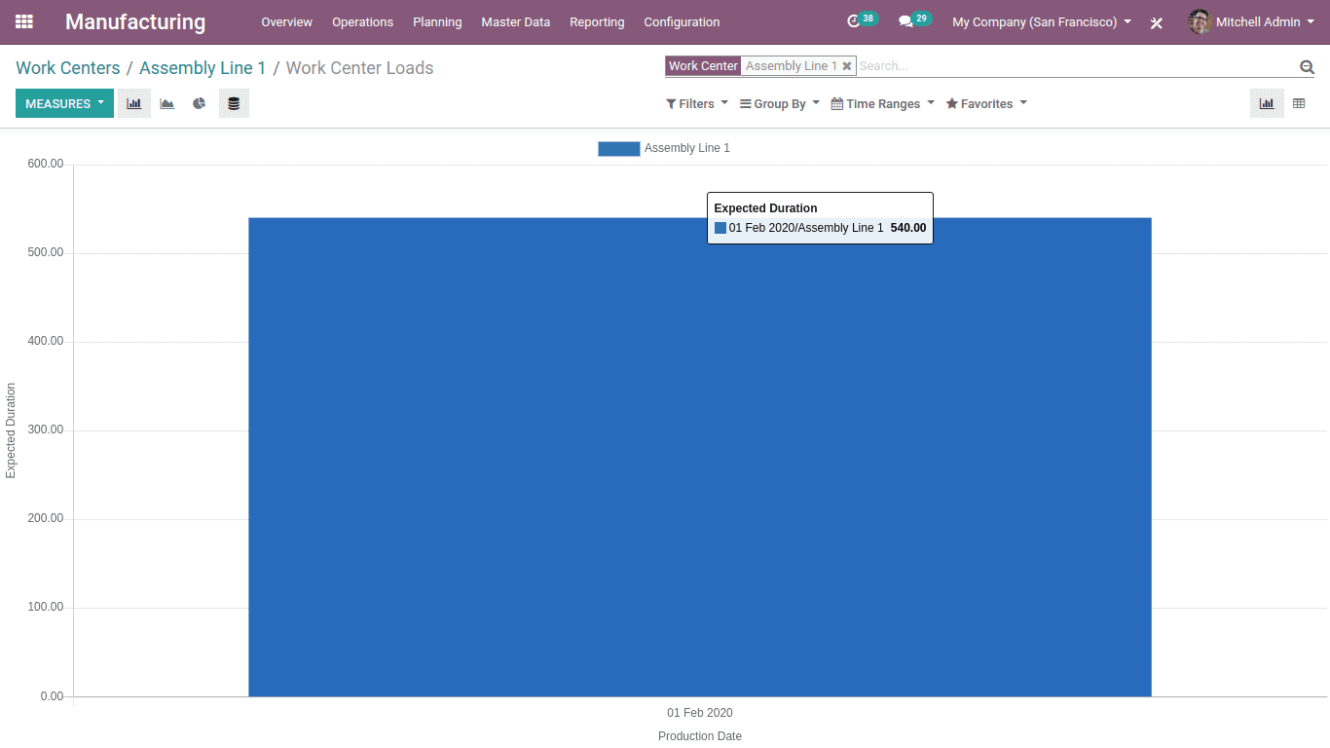Open the Planning menu
Screen dimensions: 1330x748
point(437,21)
